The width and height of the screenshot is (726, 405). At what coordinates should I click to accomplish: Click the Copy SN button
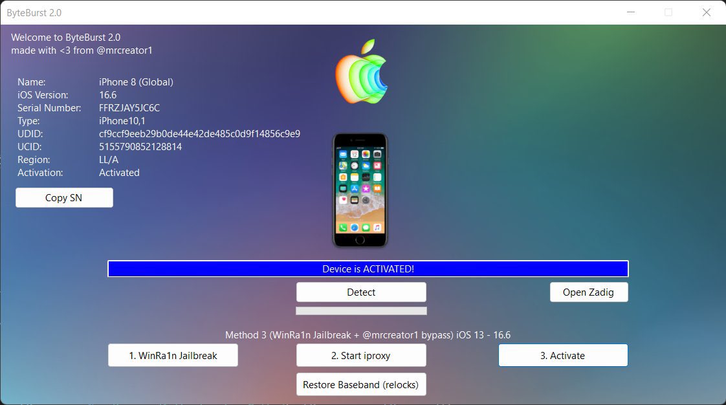tap(64, 197)
